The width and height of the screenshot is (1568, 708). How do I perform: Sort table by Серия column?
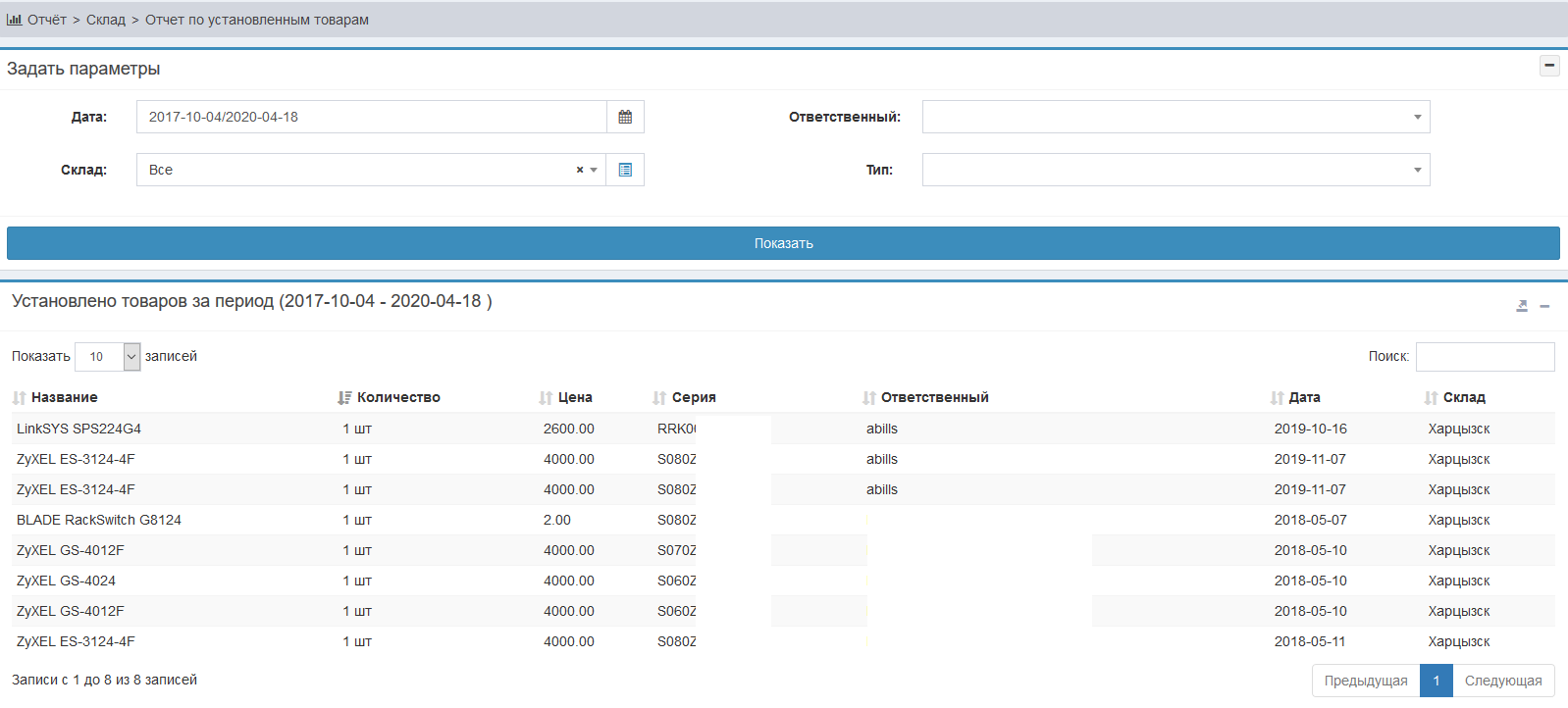coord(693,397)
